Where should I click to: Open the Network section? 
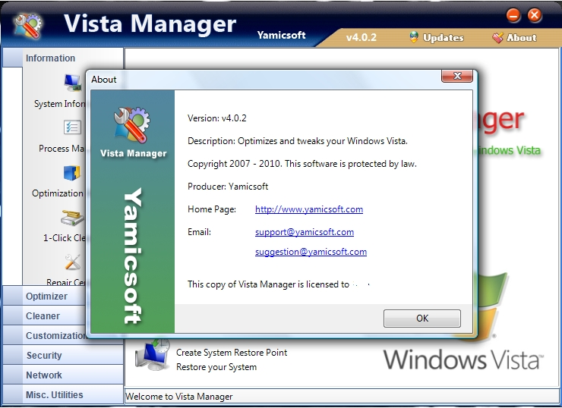(44, 375)
